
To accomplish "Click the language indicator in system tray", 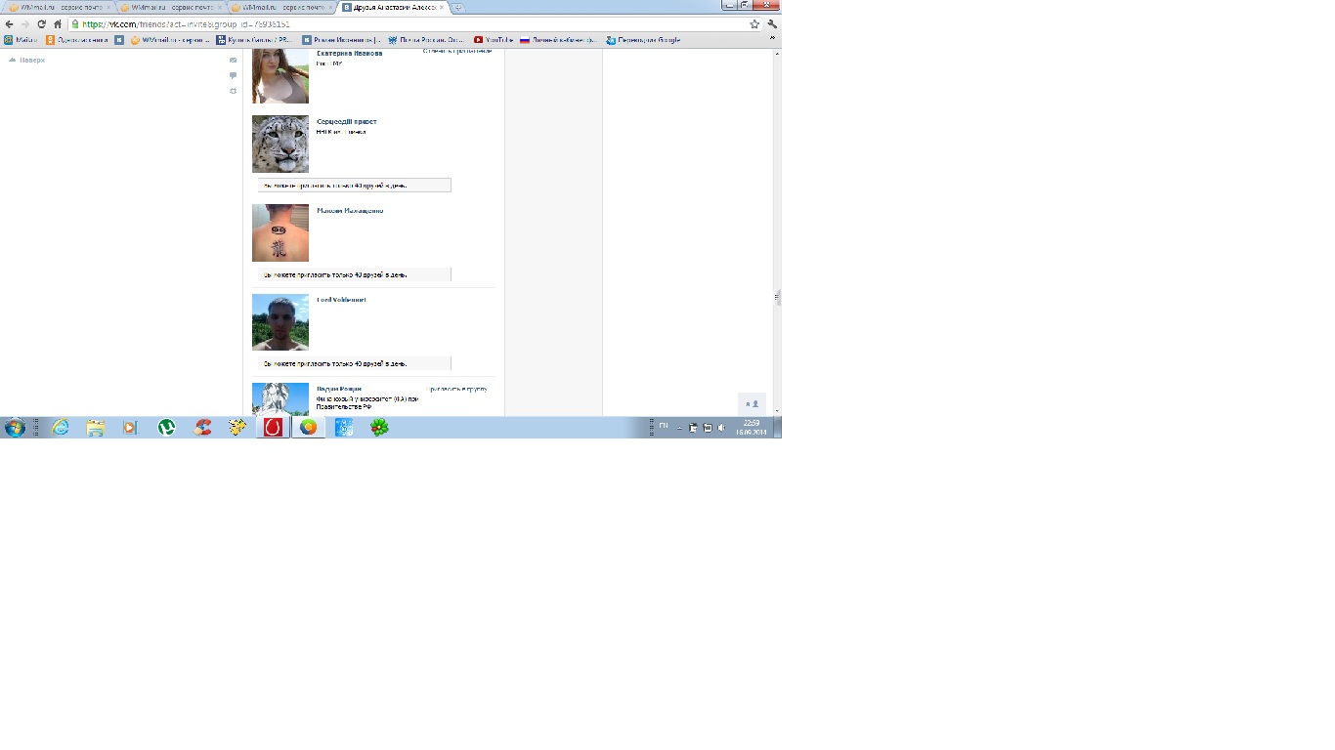I will point(664,426).
